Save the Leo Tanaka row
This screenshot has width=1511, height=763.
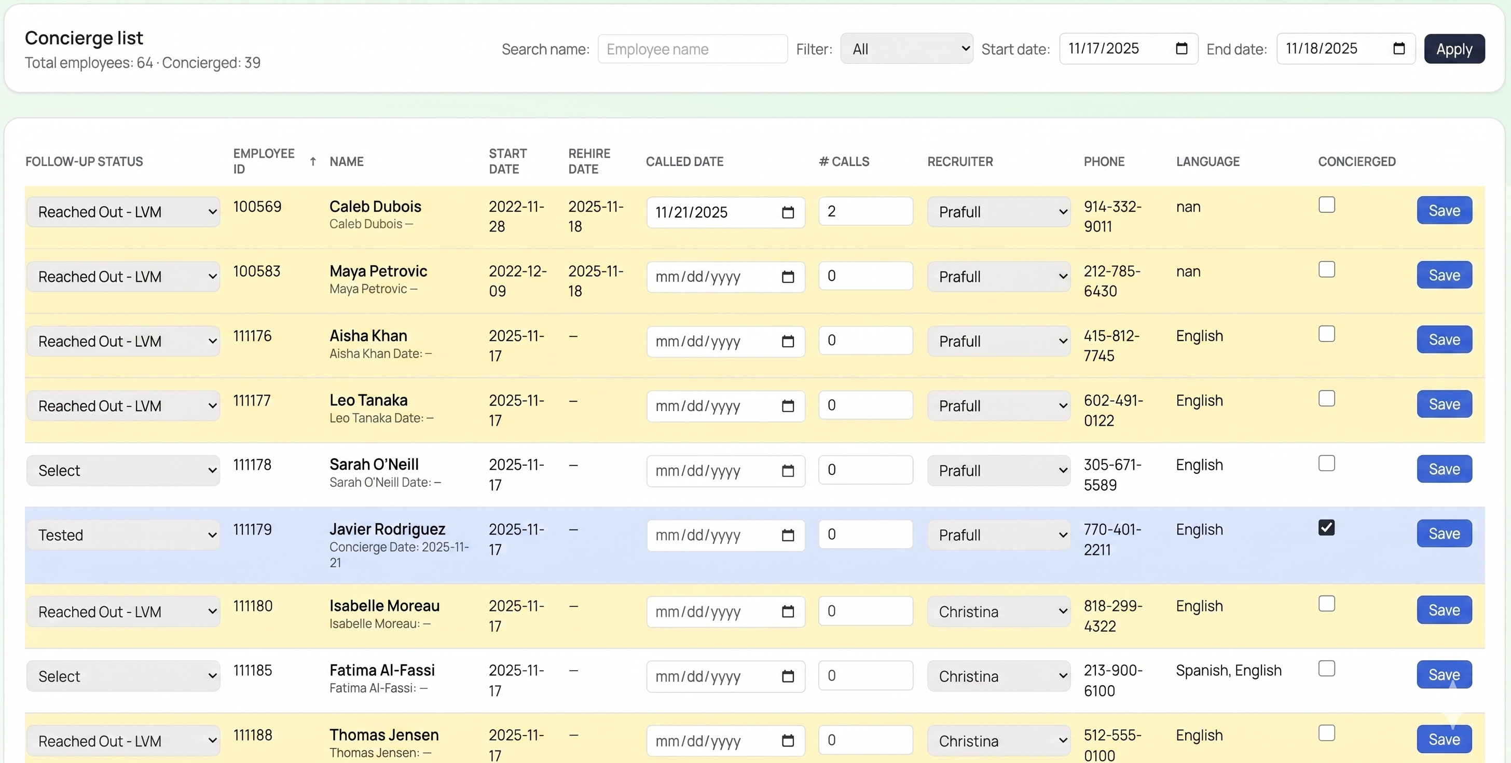pyautogui.click(x=1444, y=404)
